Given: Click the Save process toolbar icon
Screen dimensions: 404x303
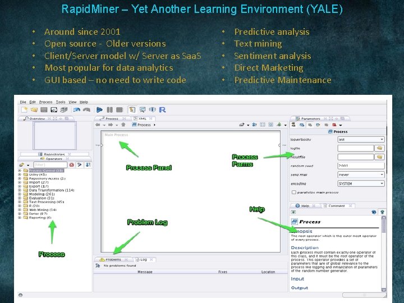Looking at the screenshot, I should click(x=44, y=110).
